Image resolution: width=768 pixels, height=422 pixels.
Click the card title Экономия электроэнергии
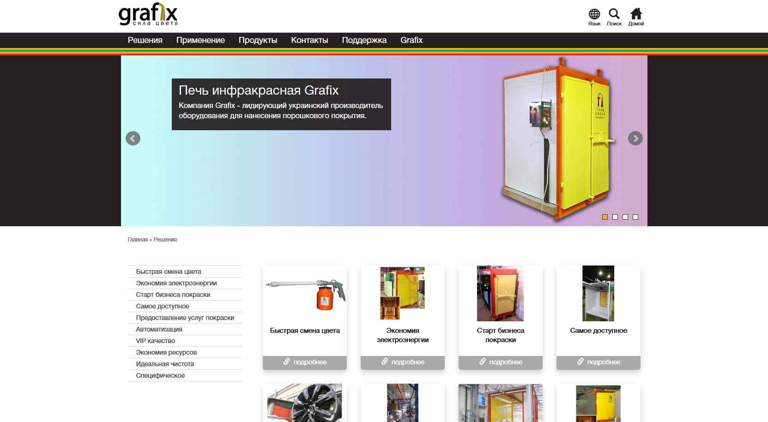click(403, 335)
